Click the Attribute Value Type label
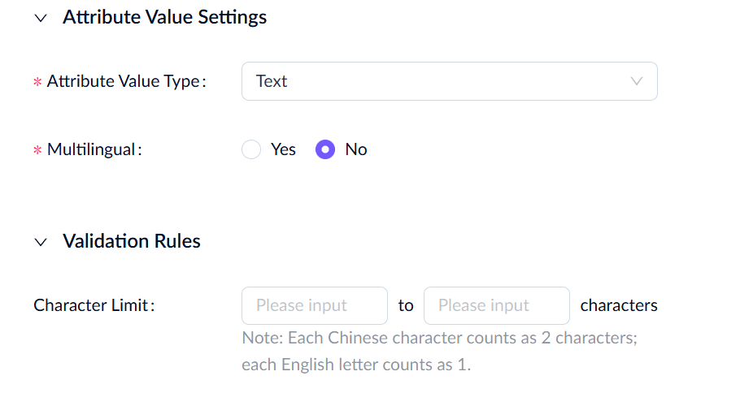740x393 pixels. click(x=126, y=81)
